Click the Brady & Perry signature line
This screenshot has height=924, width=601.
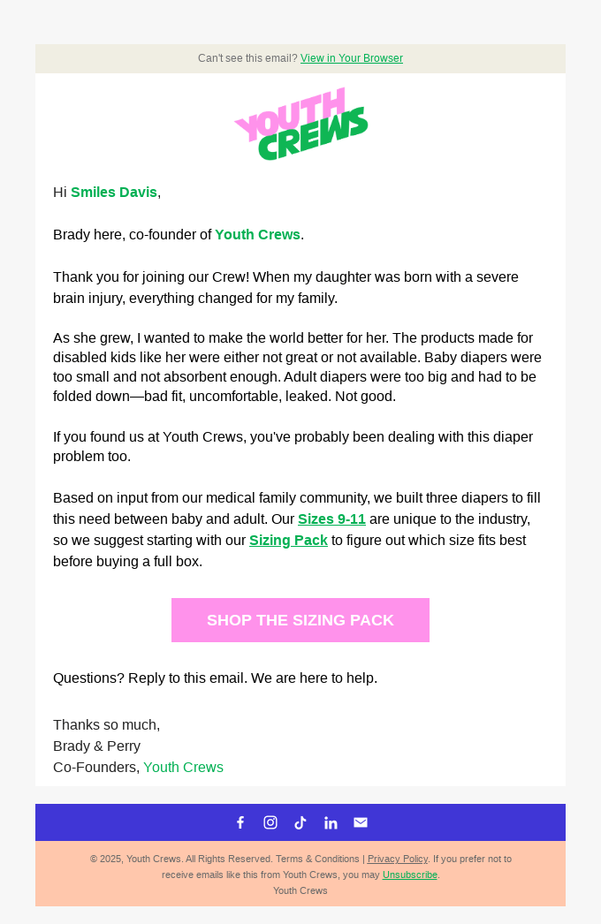point(96,746)
